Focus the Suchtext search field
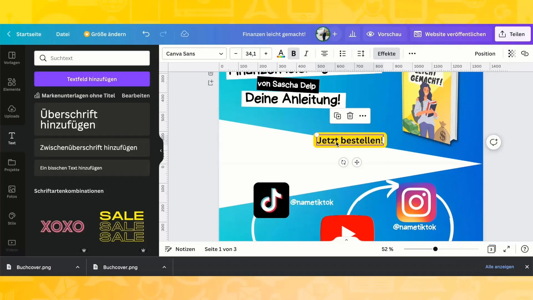The width and height of the screenshot is (533, 300). 92,58
